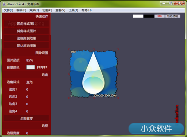Click the water drop image on canvas

tap(93, 74)
